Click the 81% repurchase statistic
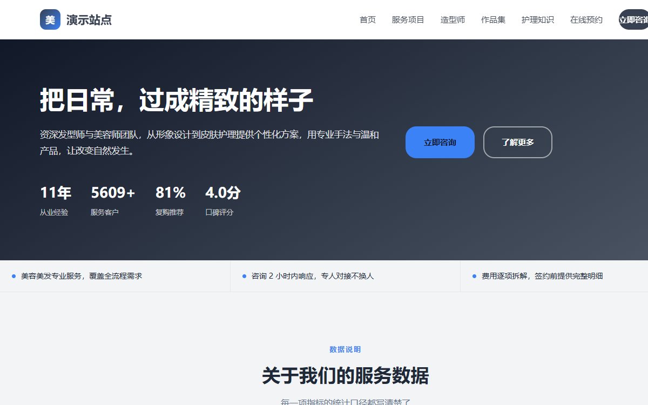This screenshot has height=405, width=648. tap(171, 193)
